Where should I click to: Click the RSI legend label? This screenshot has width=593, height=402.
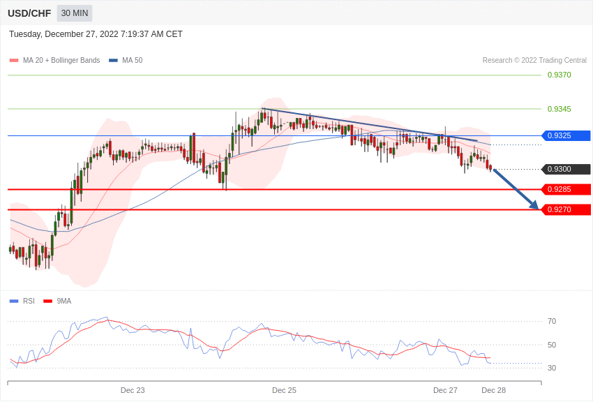click(29, 301)
